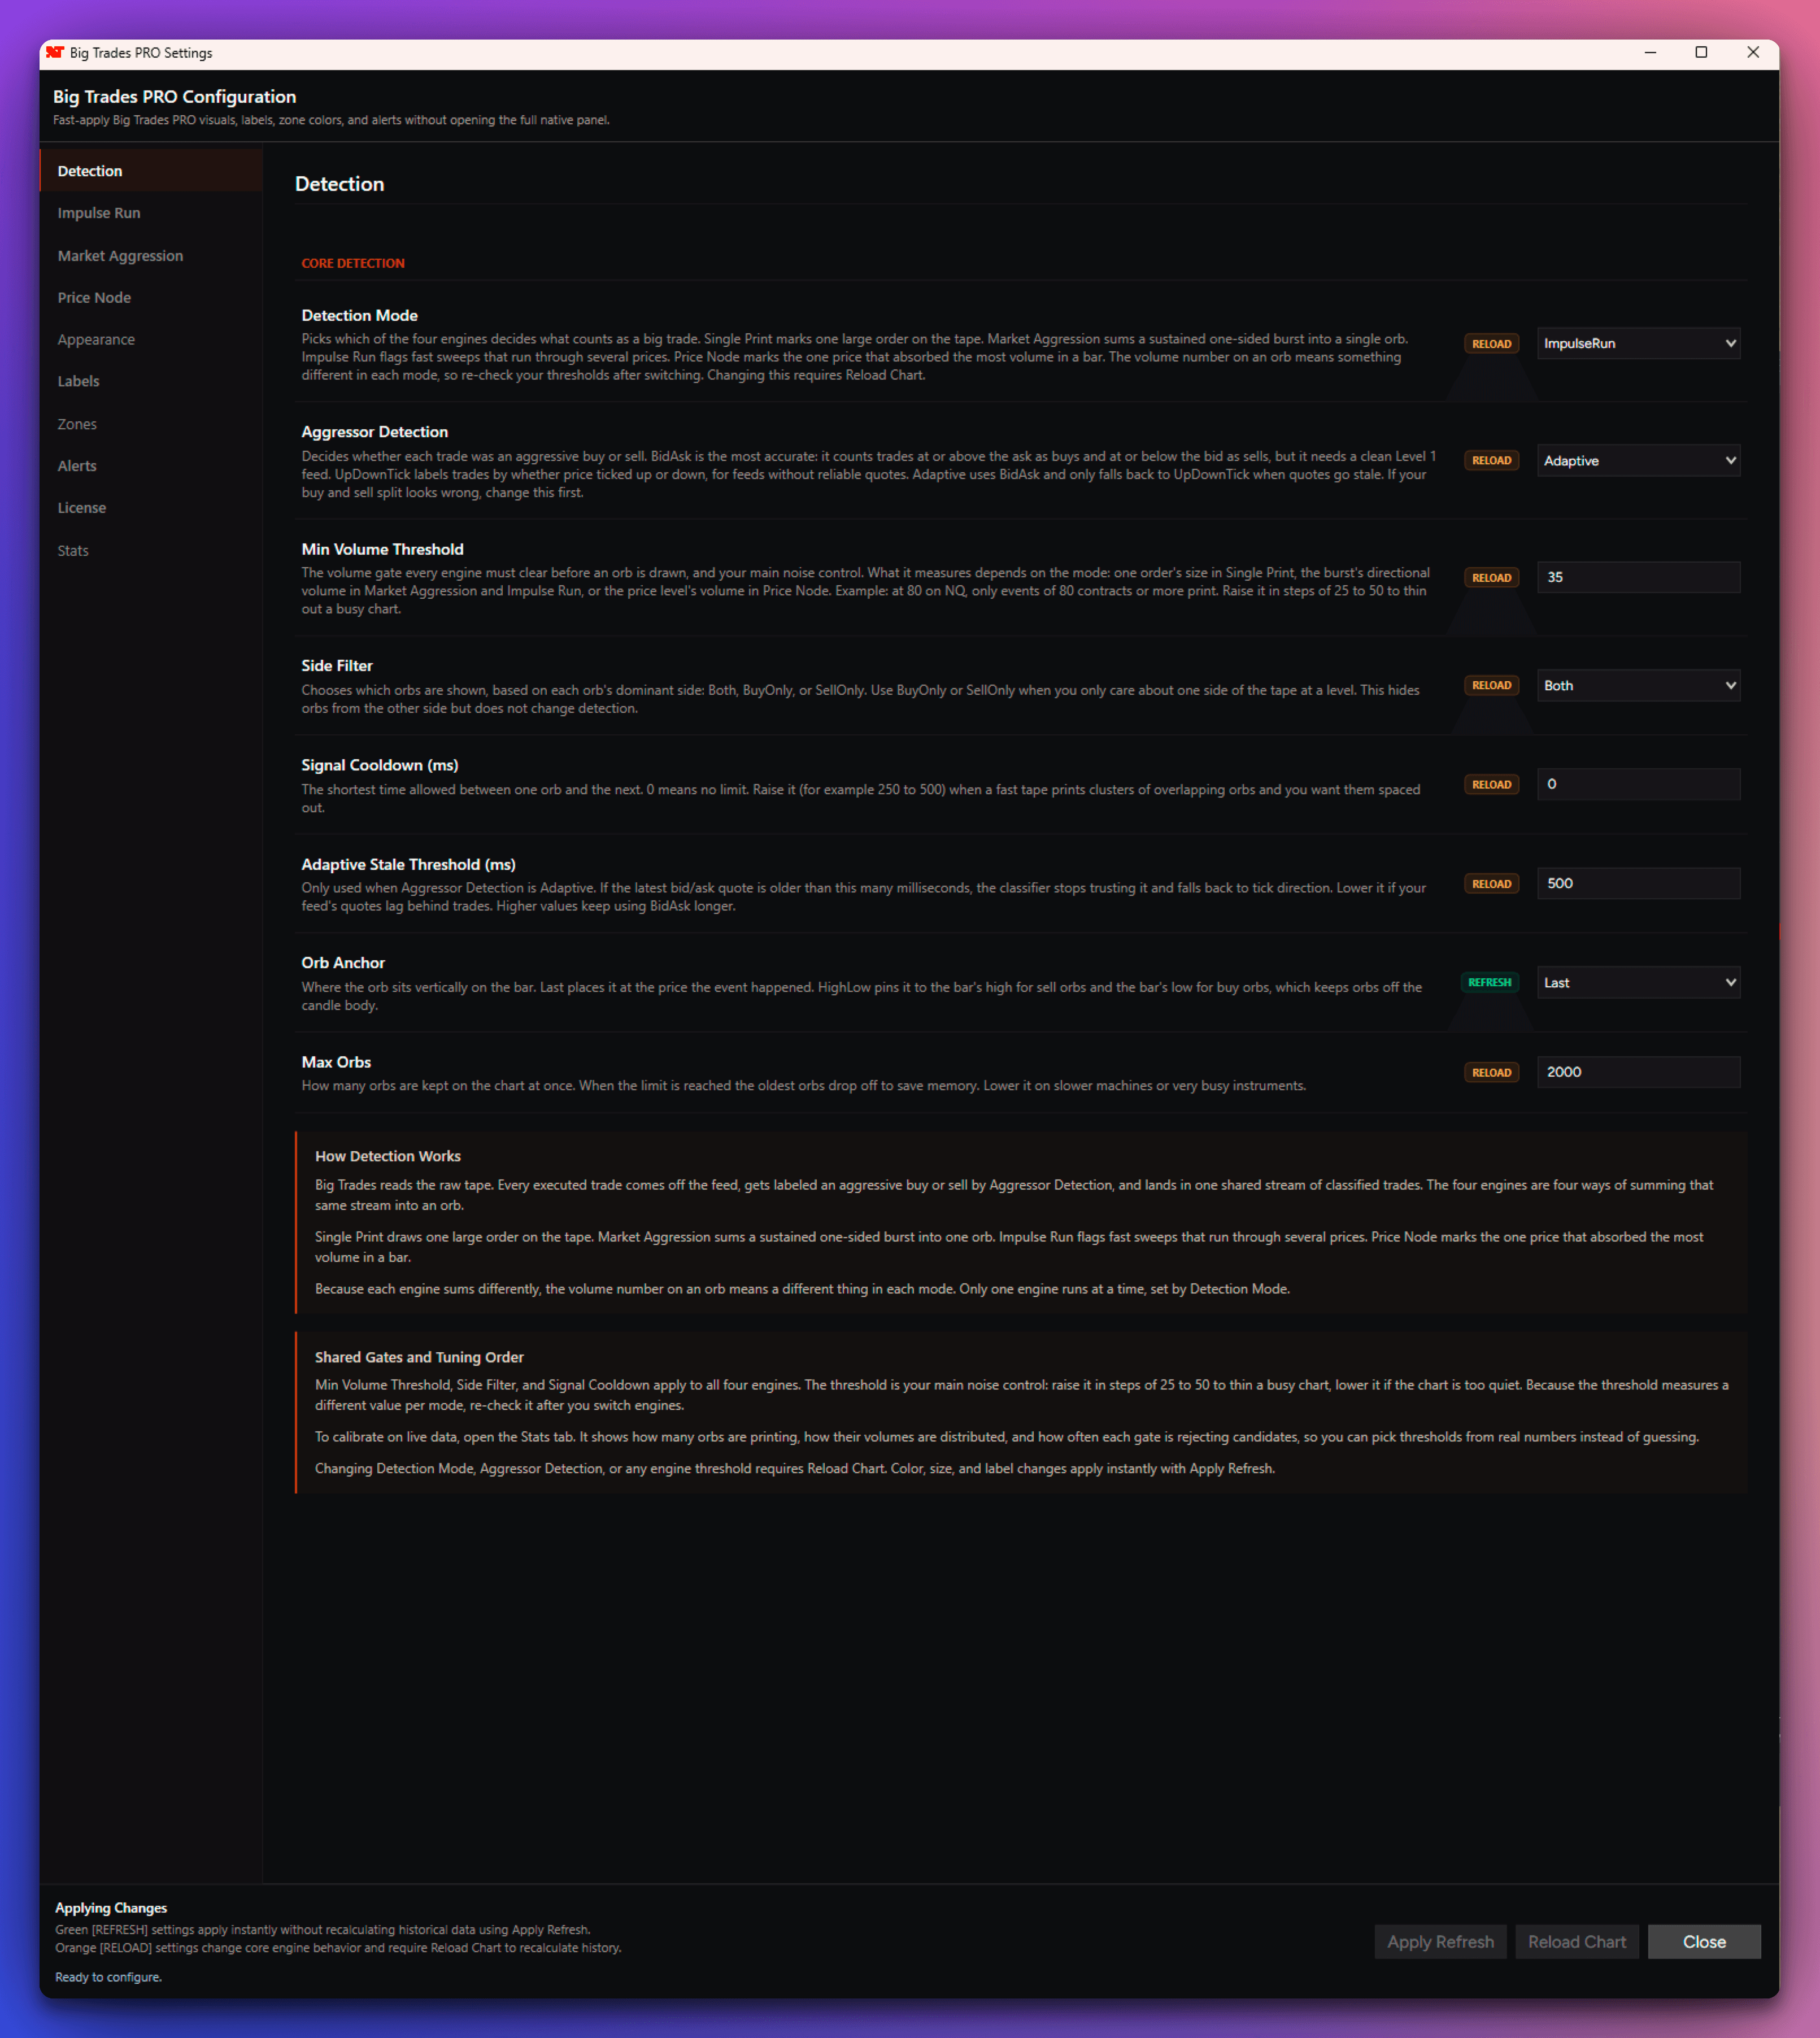Viewport: 1820px width, 2038px height.
Task: Click the RELOAD badge beside Signal Cooldown
Action: point(1491,785)
